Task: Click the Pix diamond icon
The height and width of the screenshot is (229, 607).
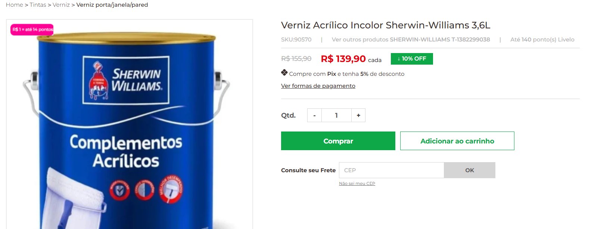Action: coord(284,73)
